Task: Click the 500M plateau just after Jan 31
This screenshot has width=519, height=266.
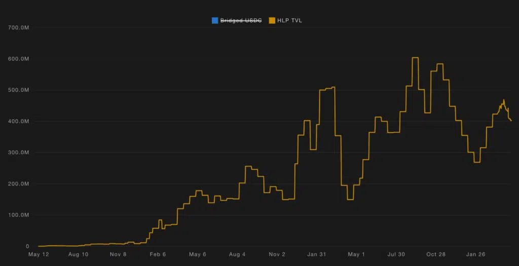Action: tap(325, 89)
